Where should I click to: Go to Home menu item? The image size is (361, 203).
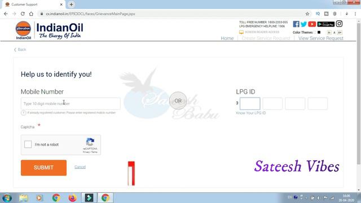click(227, 38)
